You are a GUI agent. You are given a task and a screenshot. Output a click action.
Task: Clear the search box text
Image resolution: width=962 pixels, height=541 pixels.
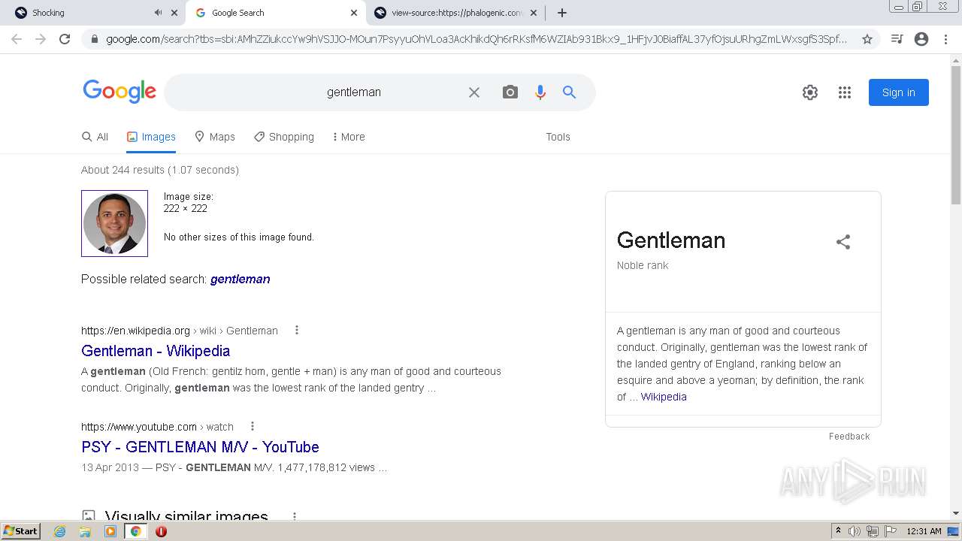click(x=474, y=92)
